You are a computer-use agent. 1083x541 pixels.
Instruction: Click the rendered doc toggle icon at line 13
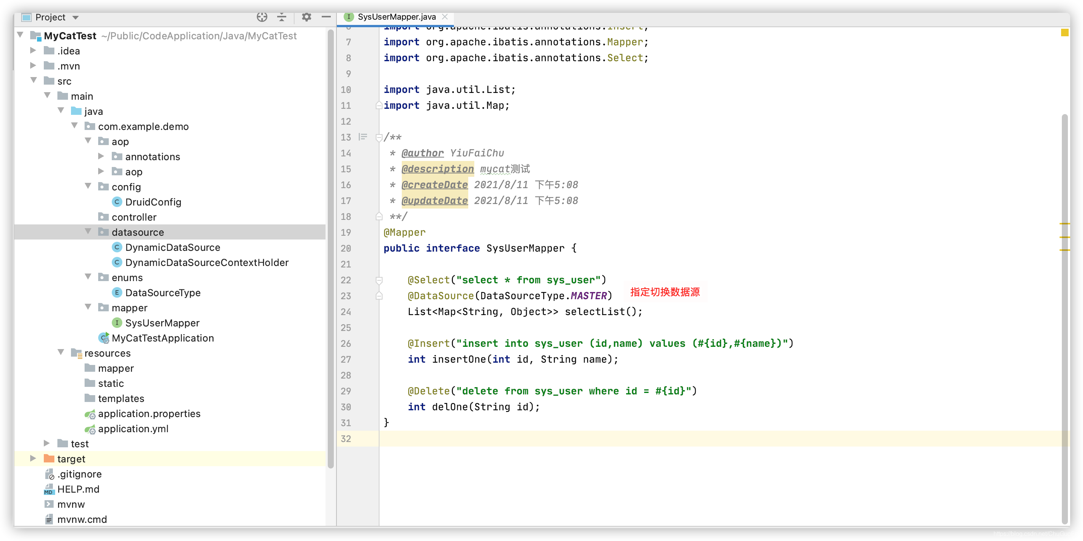click(x=363, y=137)
